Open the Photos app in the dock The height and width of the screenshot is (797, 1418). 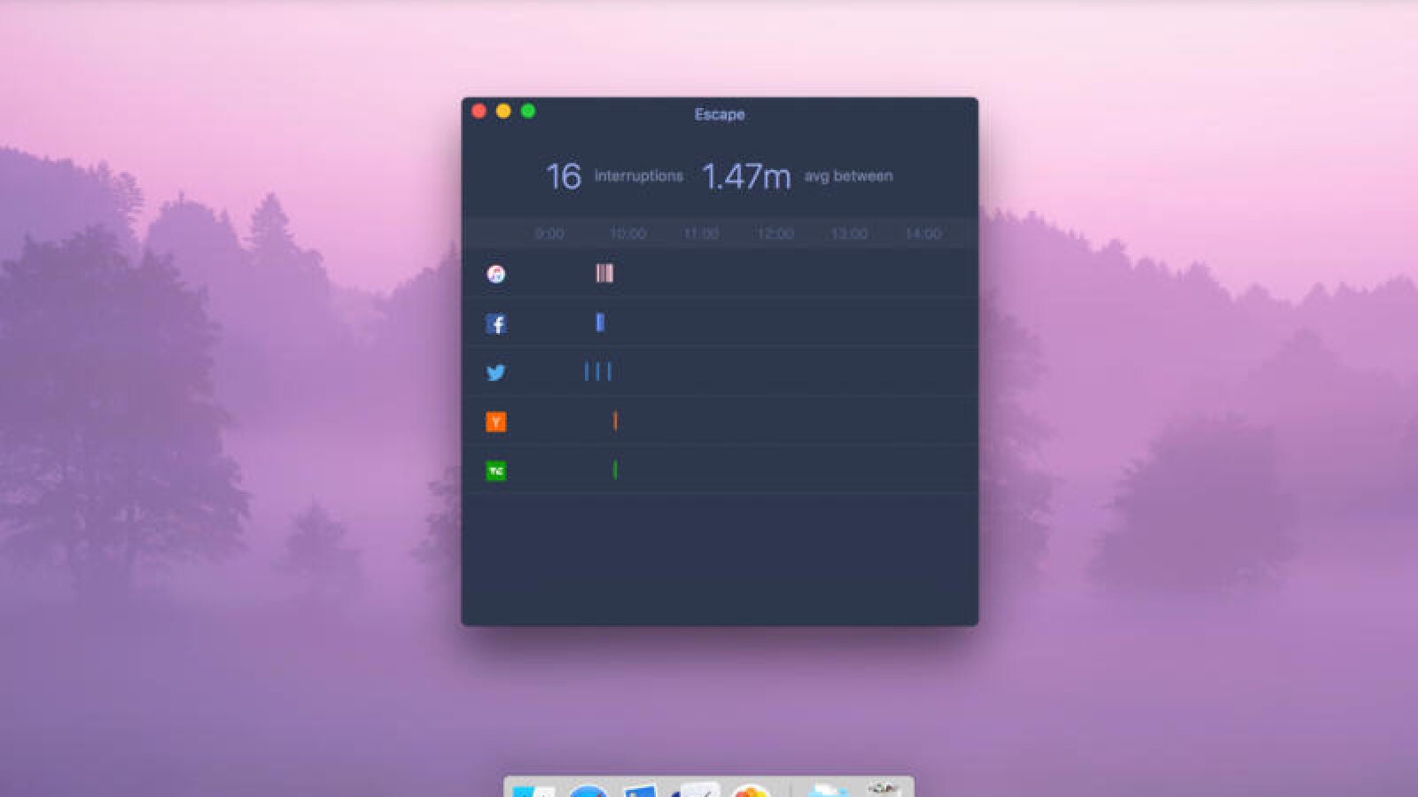point(751,790)
